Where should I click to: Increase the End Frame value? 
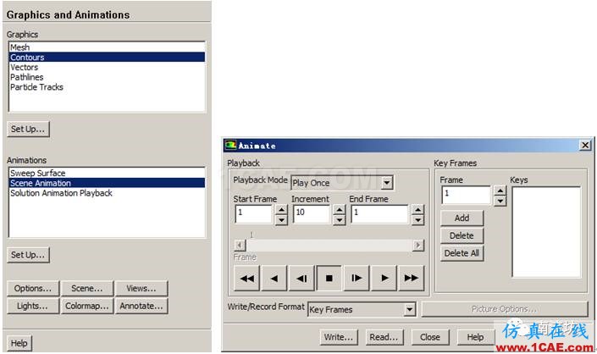pyautogui.click(x=417, y=210)
